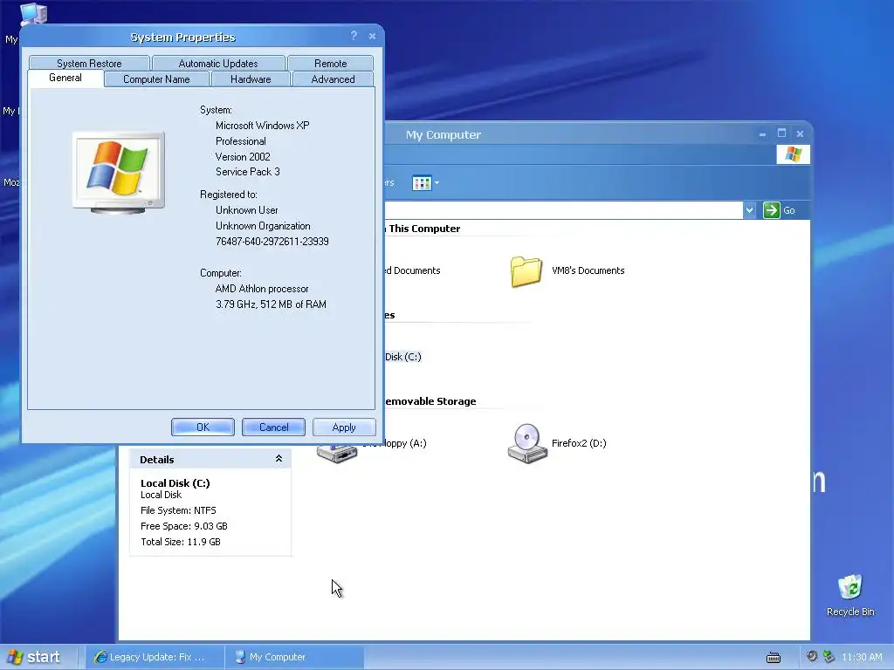Click the Windows flag logo in My Computer
This screenshot has height=670, width=894.
pos(793,154)
